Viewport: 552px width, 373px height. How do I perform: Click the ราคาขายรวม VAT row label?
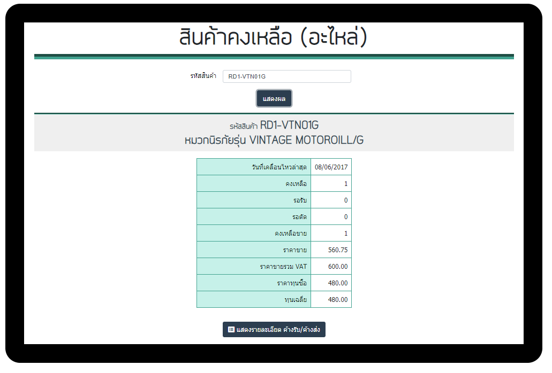tap(283, 267)
